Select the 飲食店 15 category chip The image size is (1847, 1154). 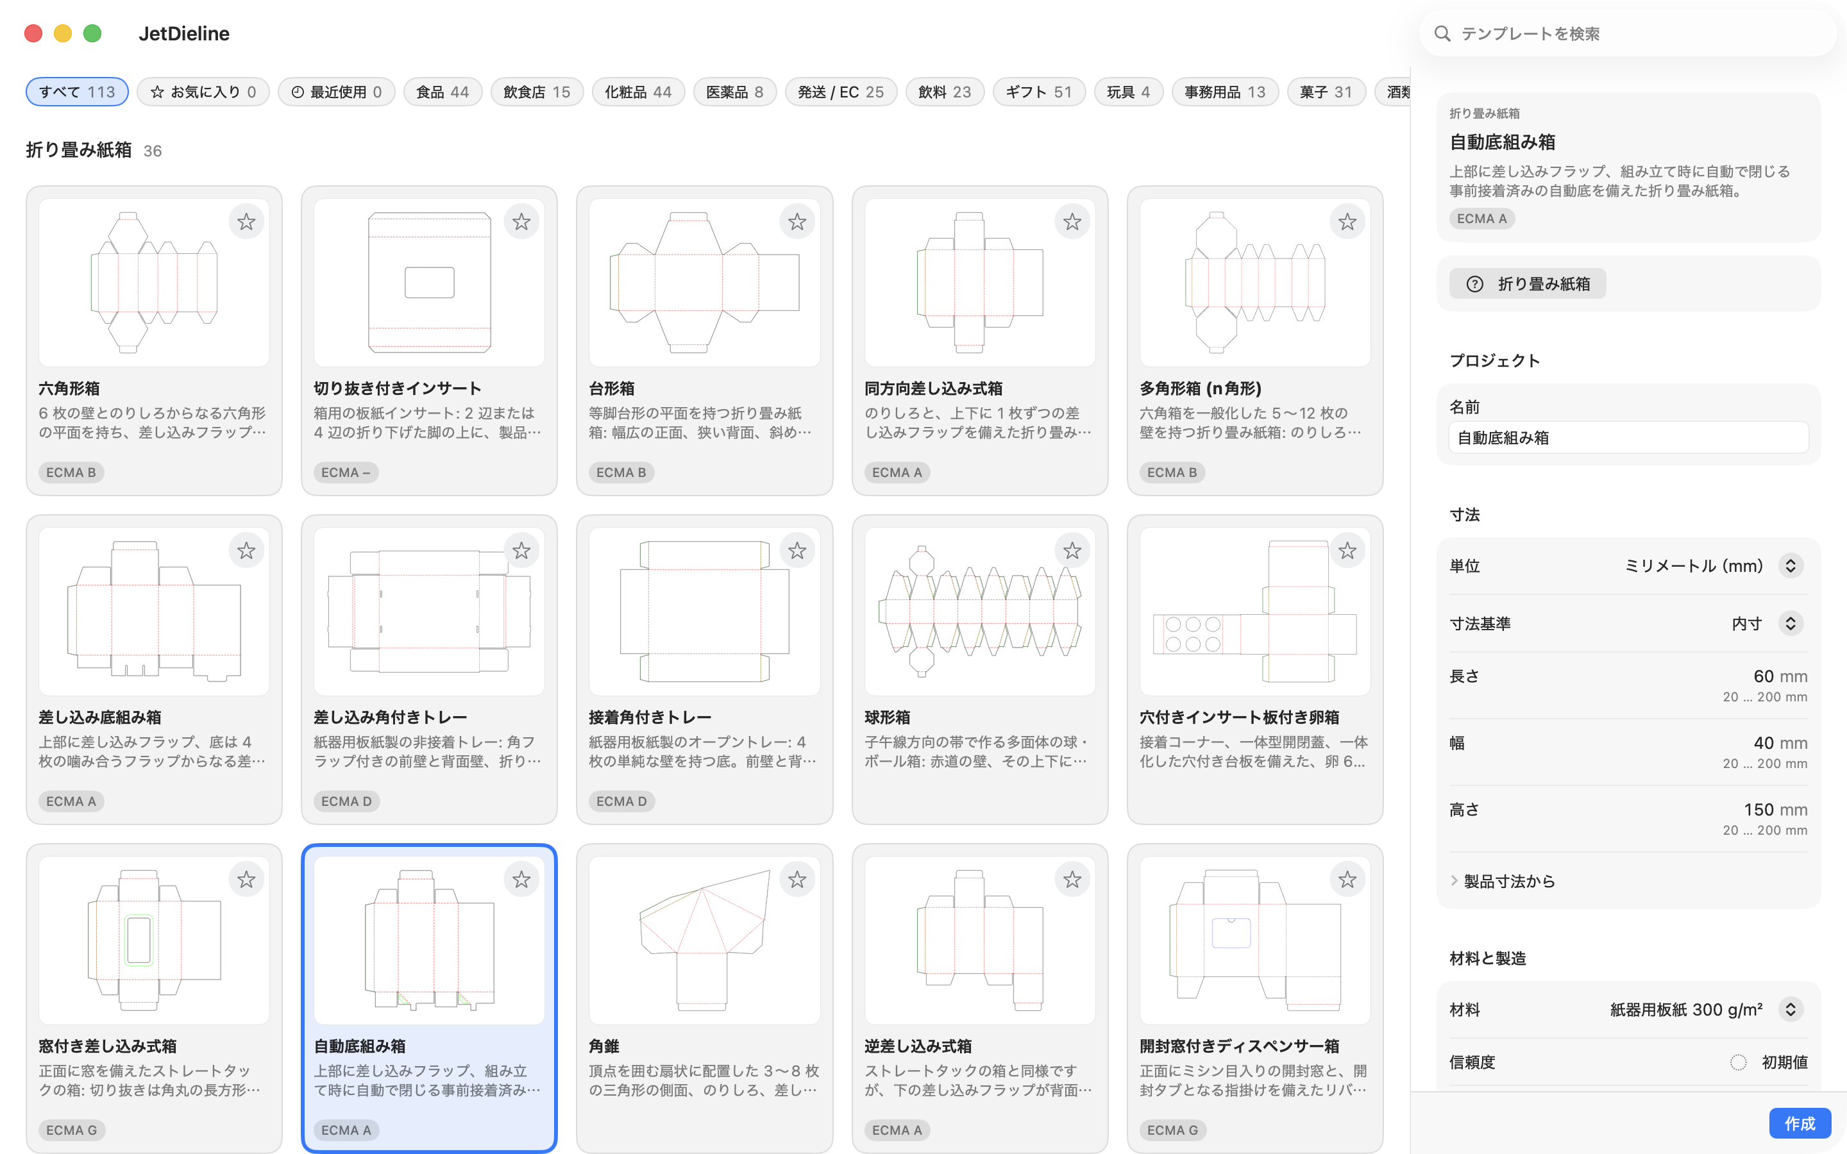537,92
